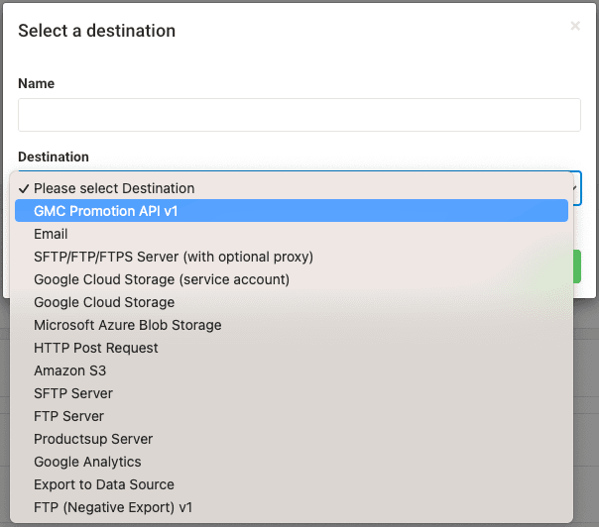Click the Name input field
The image size is (599, 527).
[299, 115]
